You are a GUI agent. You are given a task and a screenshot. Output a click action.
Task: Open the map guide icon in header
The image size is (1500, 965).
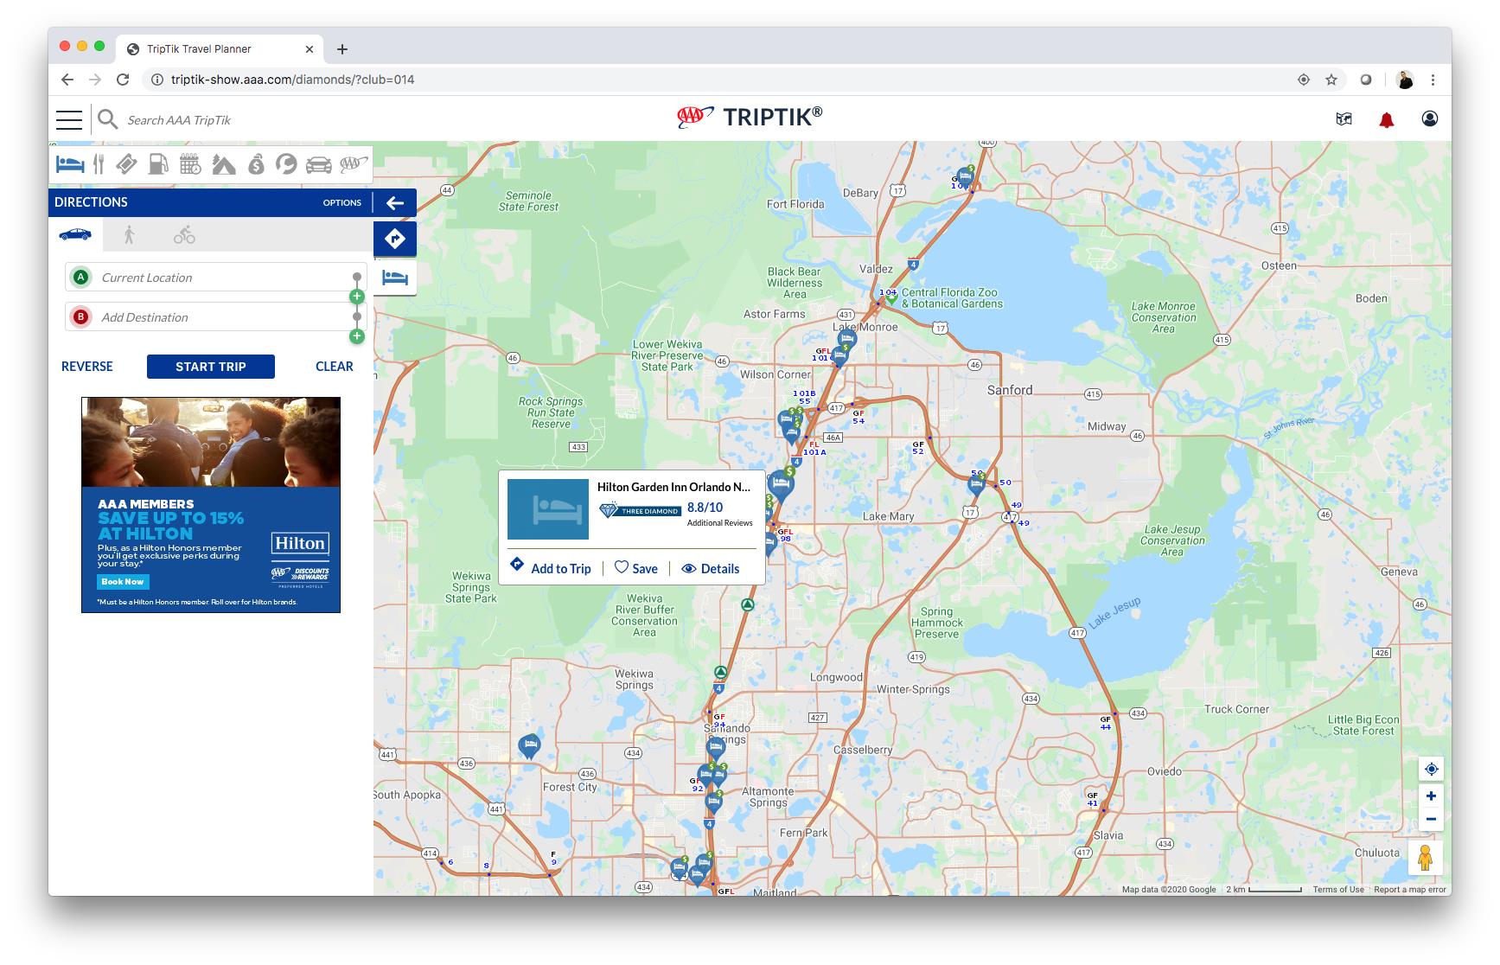tap(1344, 119)
